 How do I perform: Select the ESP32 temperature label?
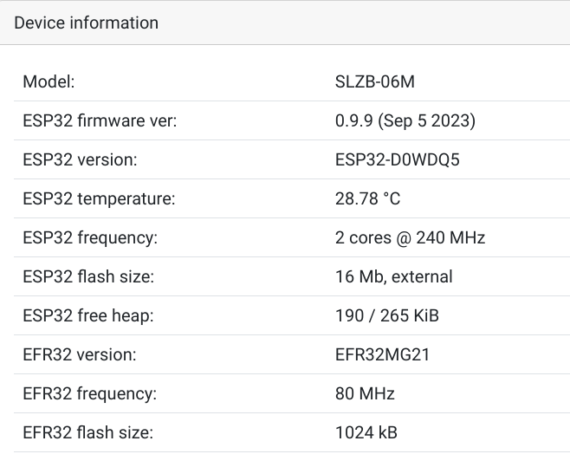point(99,198)
